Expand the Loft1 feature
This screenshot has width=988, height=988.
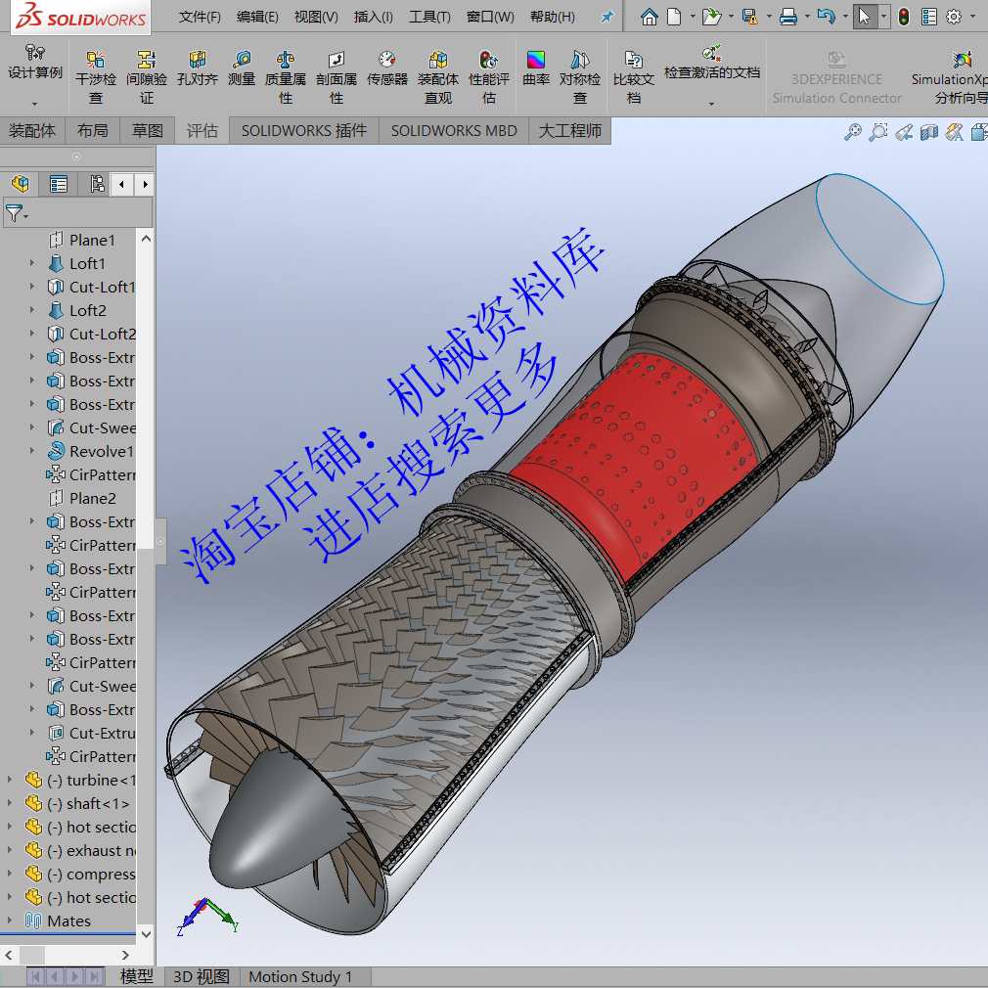(32, 263)
